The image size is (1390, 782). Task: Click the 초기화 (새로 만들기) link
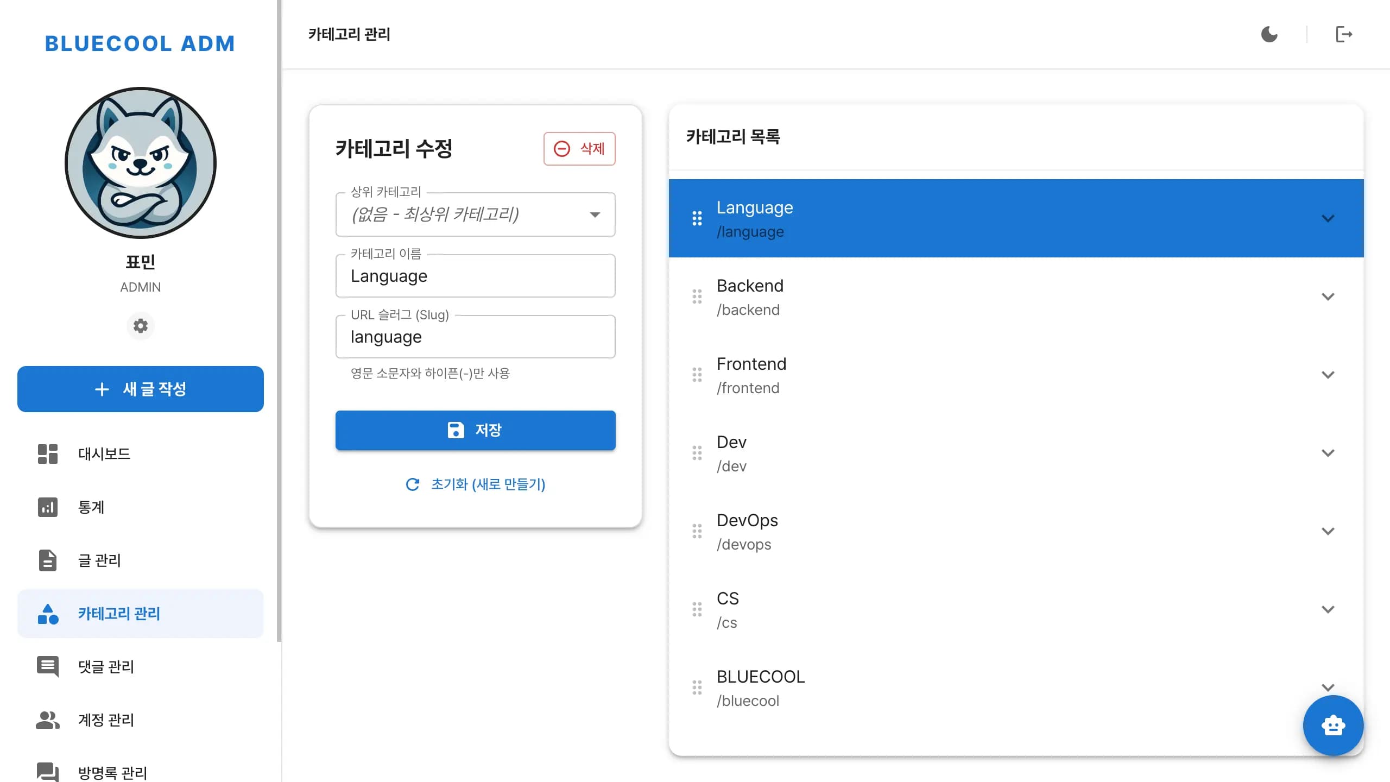point(475,484)
